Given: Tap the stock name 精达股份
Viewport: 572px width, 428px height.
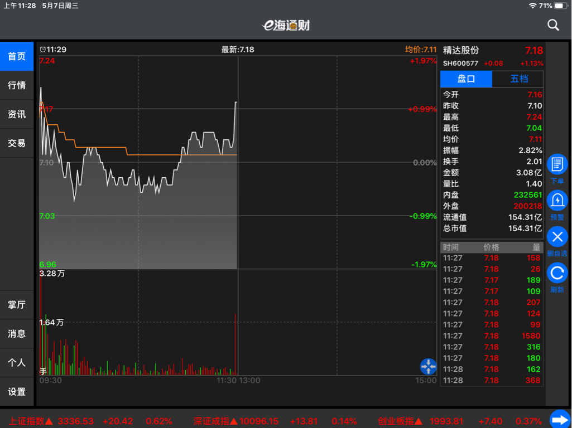Looking at the screenshot, I should (x=461, y=50).
